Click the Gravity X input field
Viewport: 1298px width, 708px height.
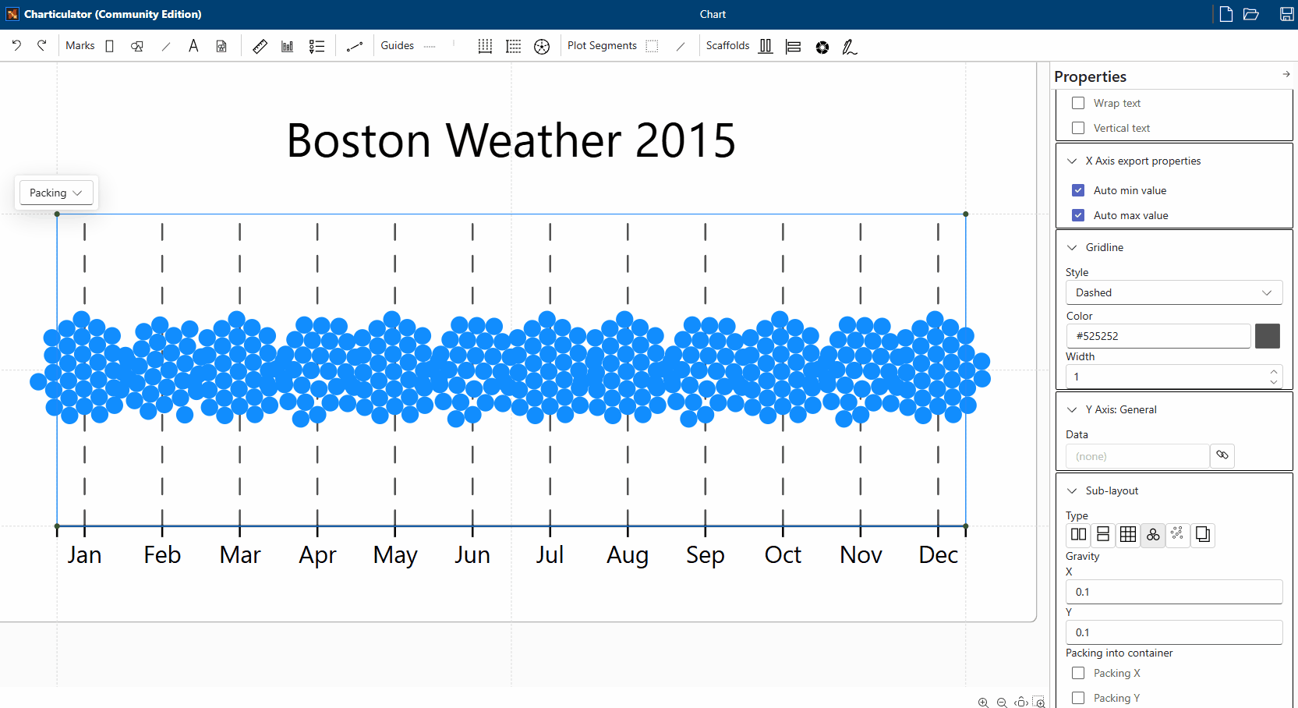click(1173, 592)
